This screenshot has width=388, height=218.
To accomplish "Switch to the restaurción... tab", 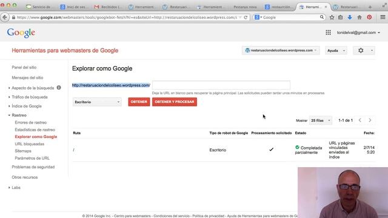I will (x=279, y=7).
